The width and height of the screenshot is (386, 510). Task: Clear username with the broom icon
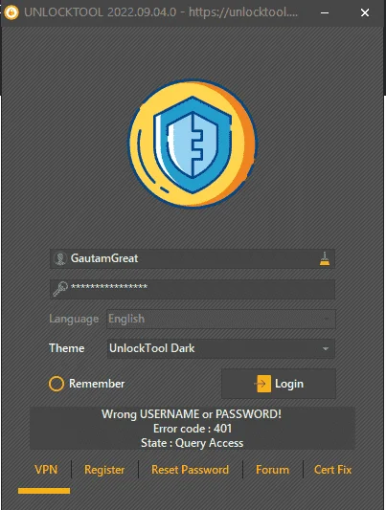click(325, 258)
